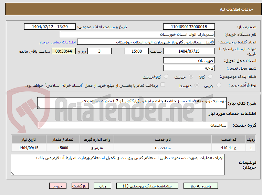Click the اطلاعات خدمات مورد نیاز heading
Image resolution: width=262 pixels, height=195 pixels.
point(232,114)
